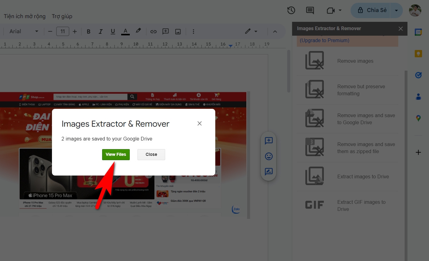Open the Upgrade to Premium link
Viewport: 429px width, 261px height.
pyautogui.click(x=324, y=40)
